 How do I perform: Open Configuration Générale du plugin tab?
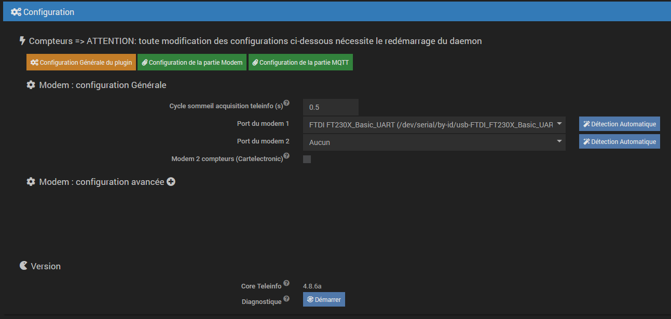81,62
